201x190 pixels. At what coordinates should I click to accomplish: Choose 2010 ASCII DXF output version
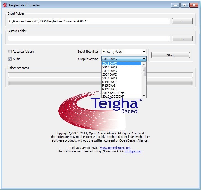121,96
